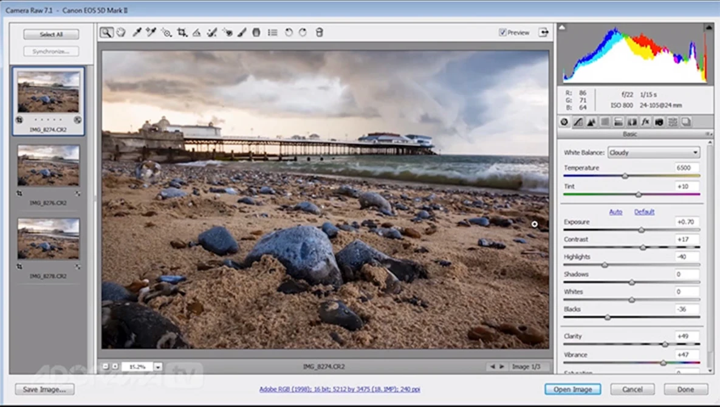
Task: Click the Temperature slider handle
Action: point(625,176)
